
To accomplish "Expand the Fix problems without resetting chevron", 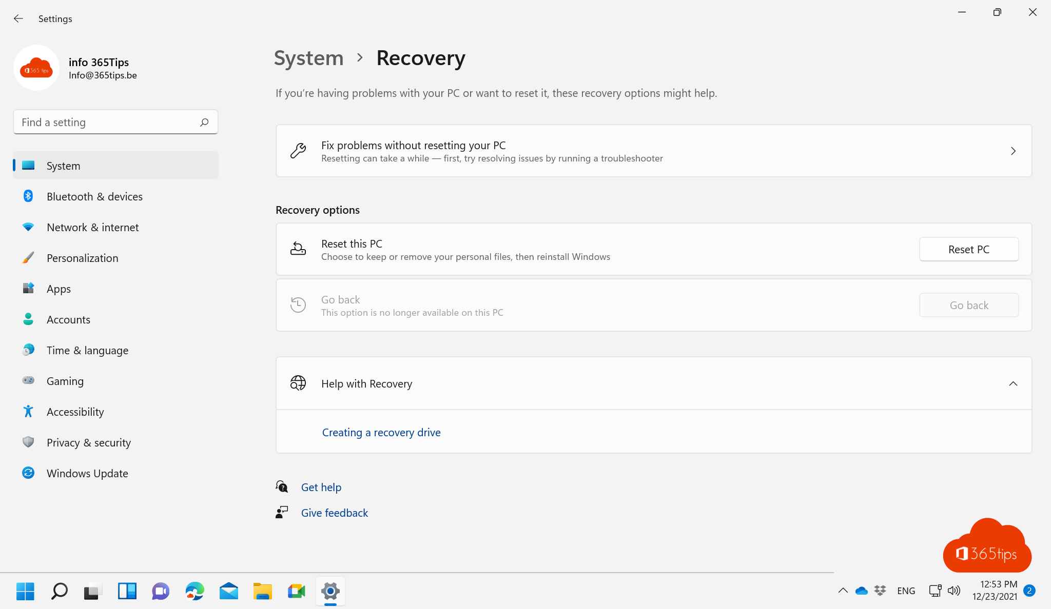I will 1013,151.
